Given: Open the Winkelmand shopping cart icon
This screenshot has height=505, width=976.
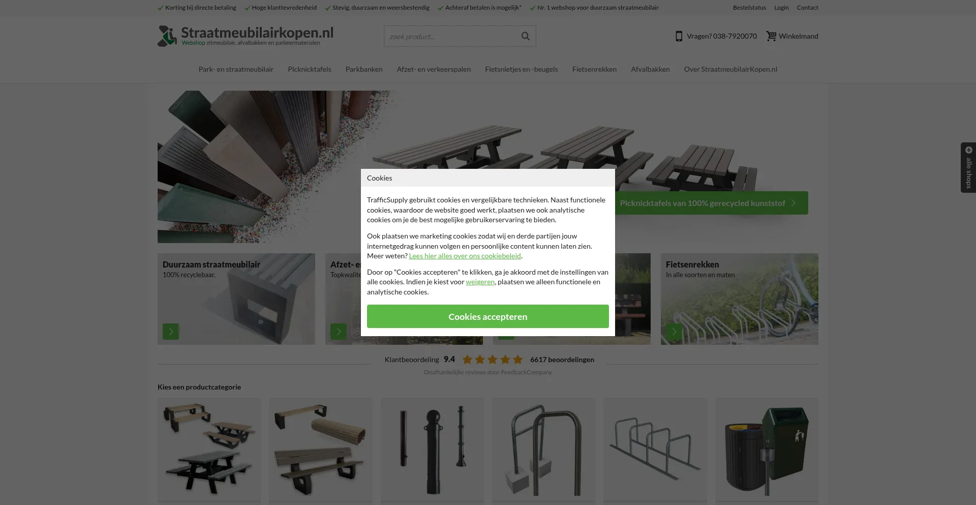Looking at the screenshot, I should (771, 36).
